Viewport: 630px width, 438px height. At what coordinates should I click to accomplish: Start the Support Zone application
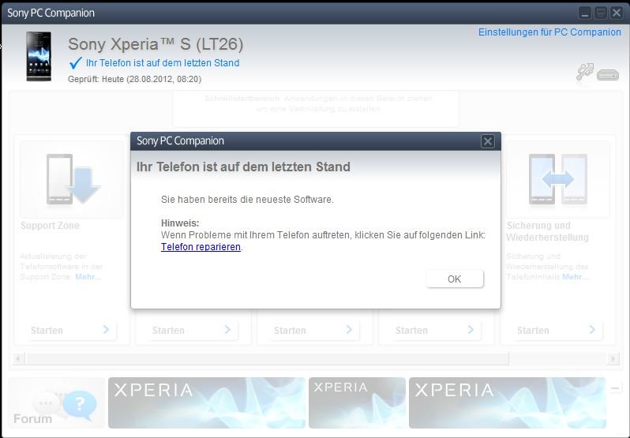pos(71,330)
